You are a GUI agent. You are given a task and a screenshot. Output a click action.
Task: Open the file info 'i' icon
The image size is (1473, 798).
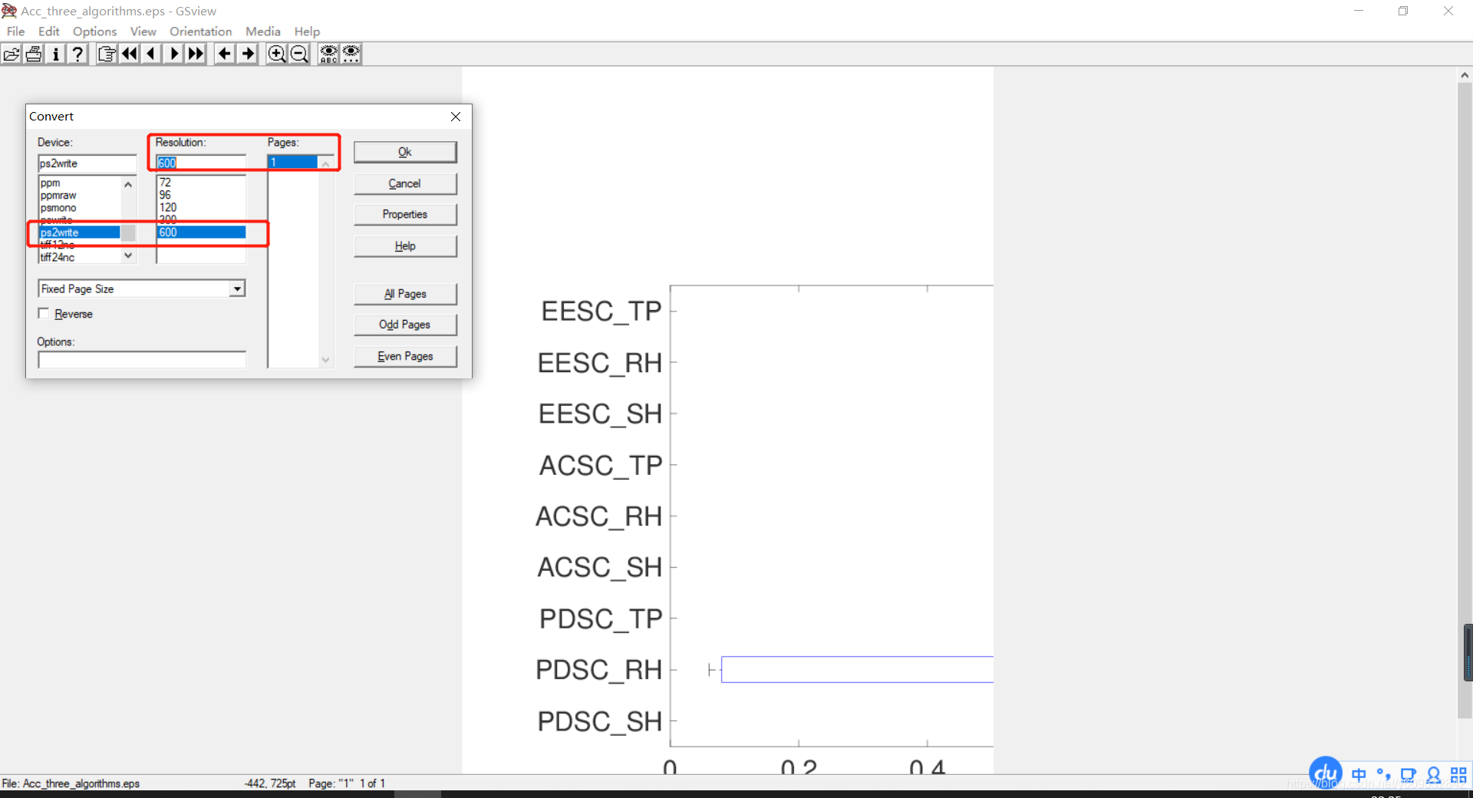coord(55,54)
